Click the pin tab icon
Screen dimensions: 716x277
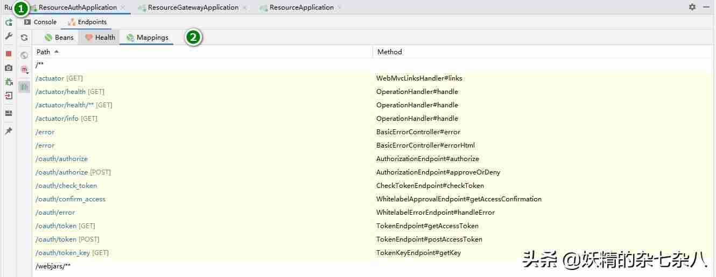(x=9, y=131)
